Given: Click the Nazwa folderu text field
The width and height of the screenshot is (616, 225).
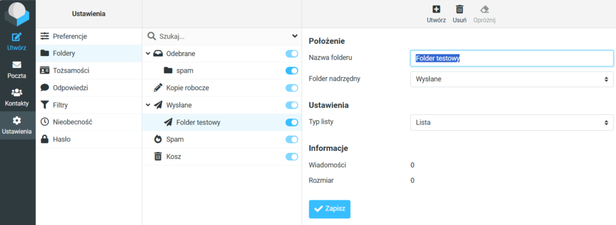Looking at the screenshot, I should [x=511, y=58].
